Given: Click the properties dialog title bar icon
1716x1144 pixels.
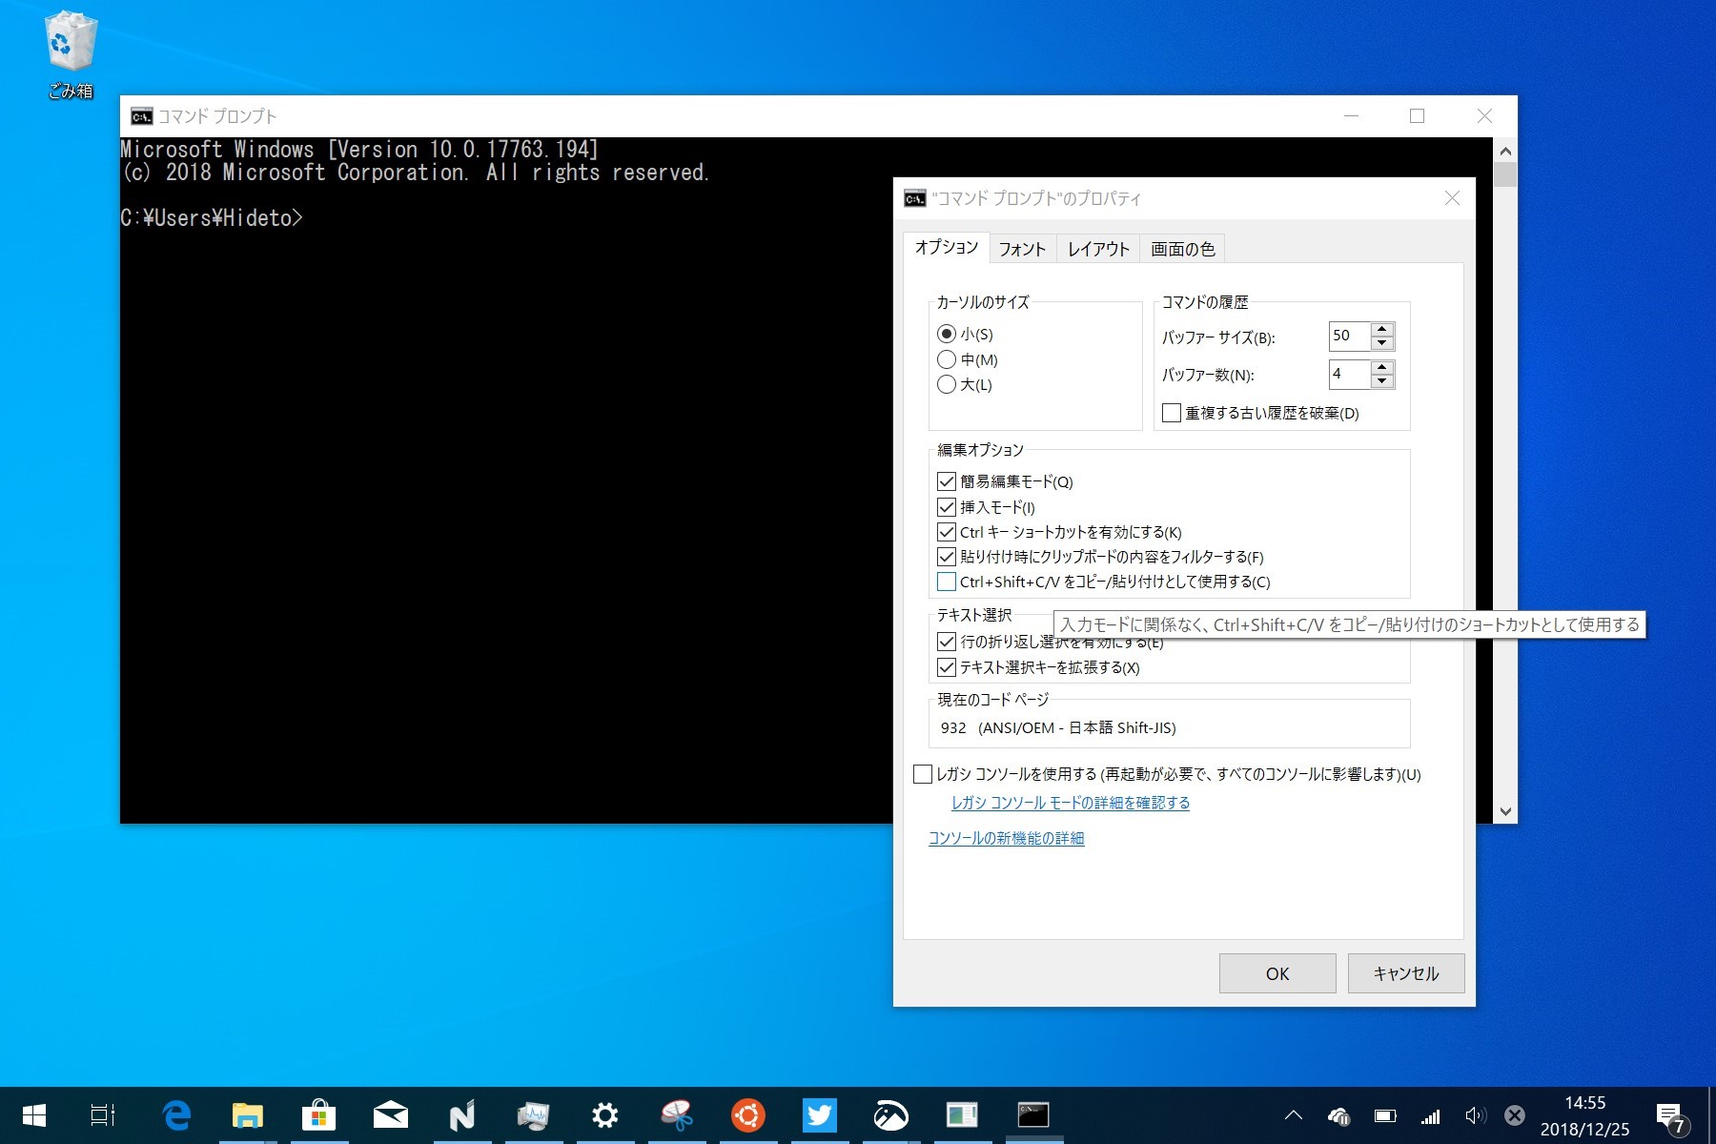Looking at the screenshot, I should point(915,198).
